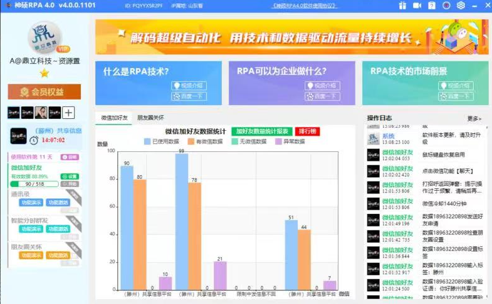Toggle the orange 有微信数据 legend swatch
492x304 pixels.
coord(191,141)
